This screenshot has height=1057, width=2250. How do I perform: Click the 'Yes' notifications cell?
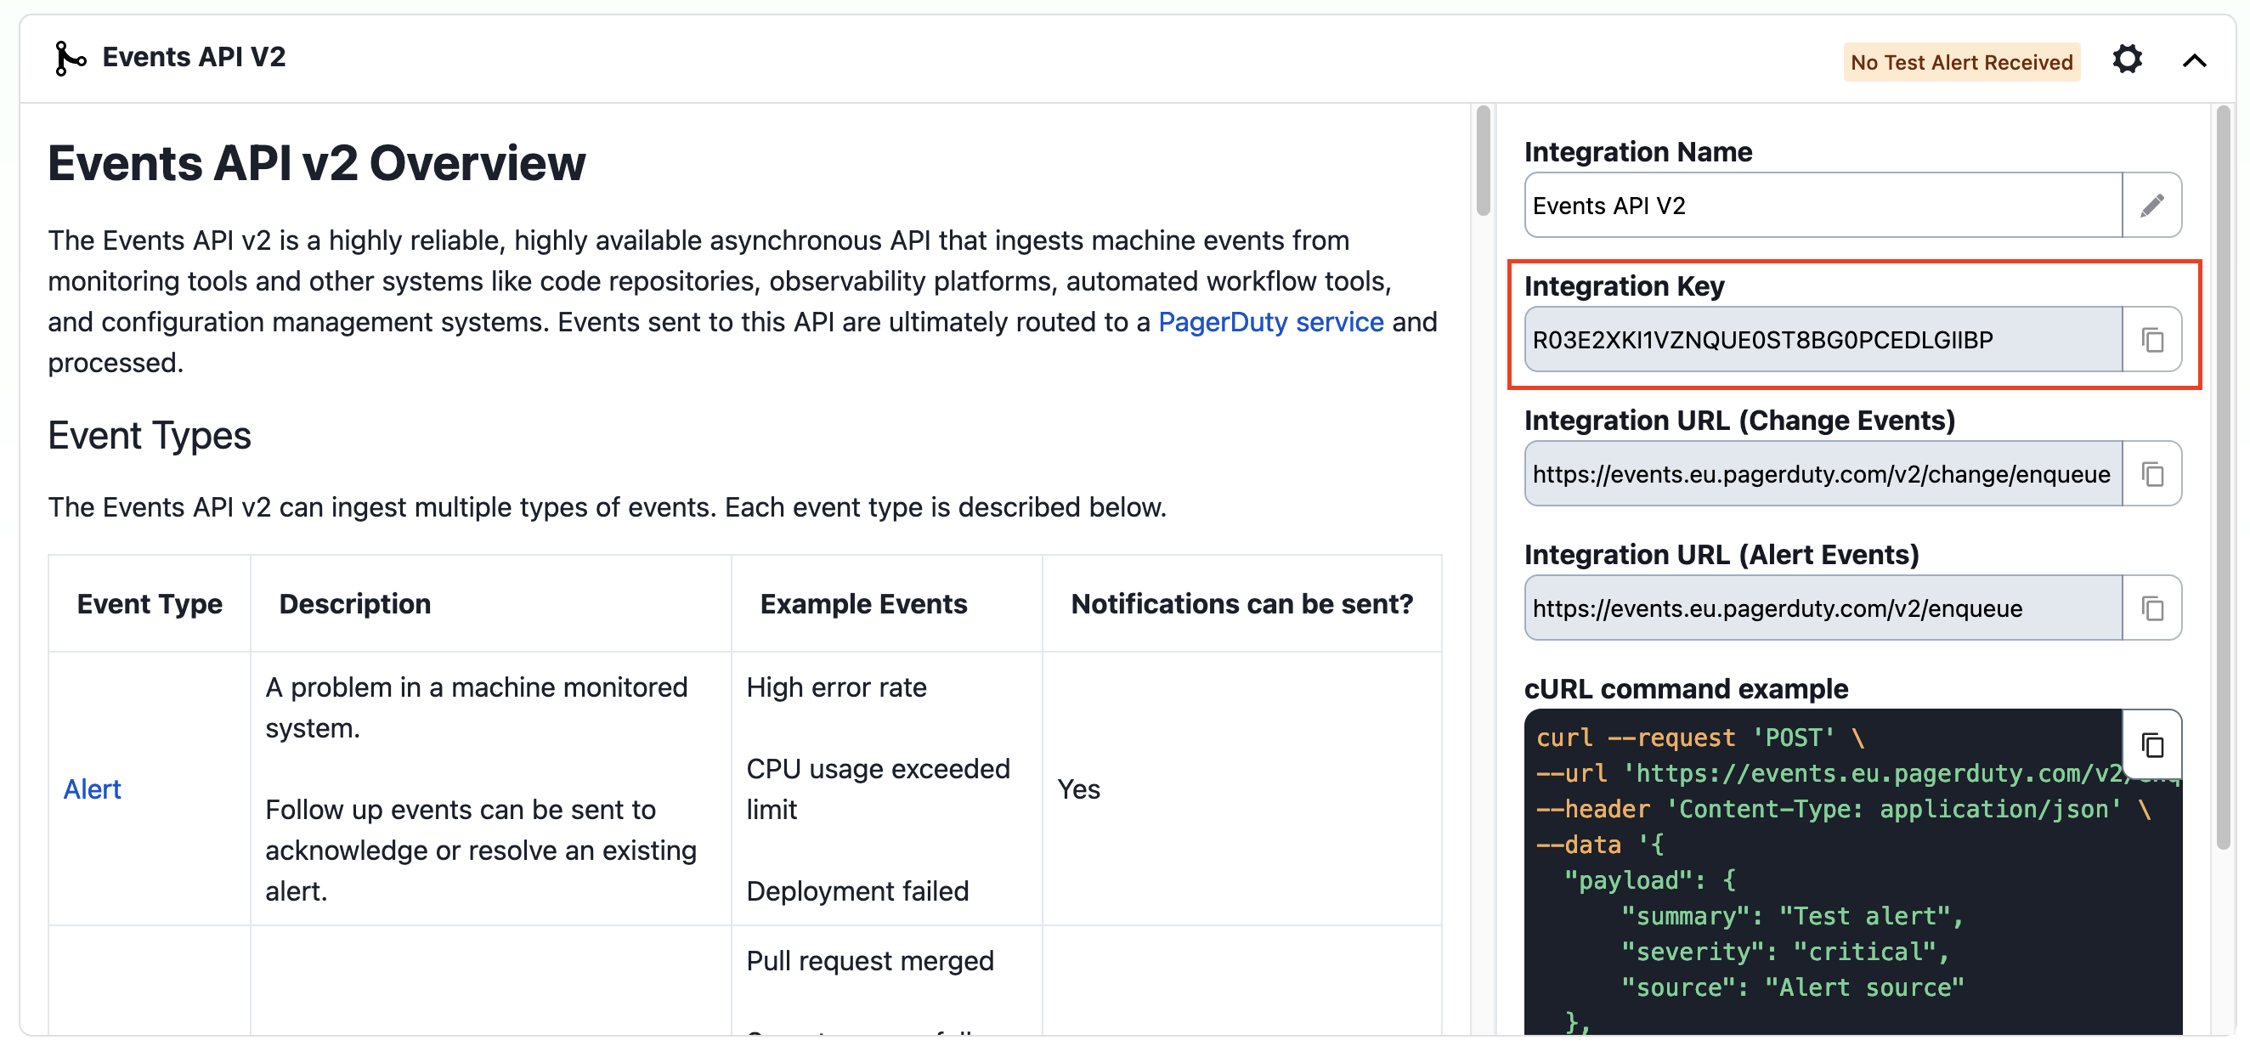[x=1079, y=789]
